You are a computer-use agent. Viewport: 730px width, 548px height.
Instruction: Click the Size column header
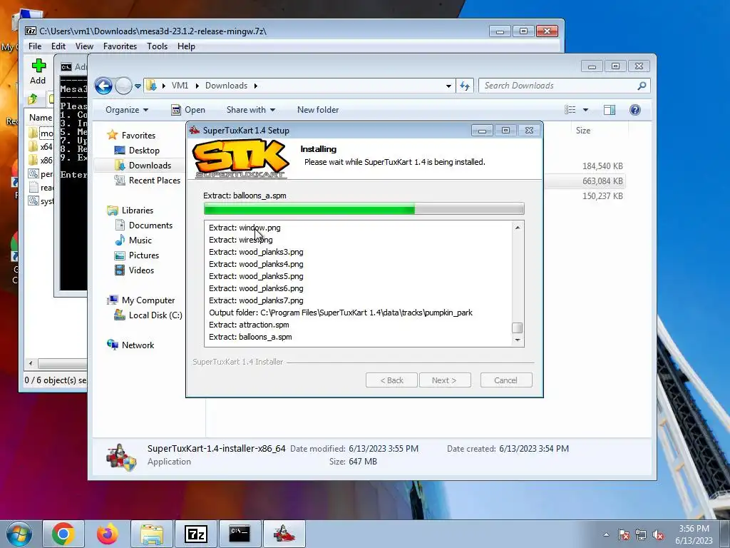pos(583,131)
